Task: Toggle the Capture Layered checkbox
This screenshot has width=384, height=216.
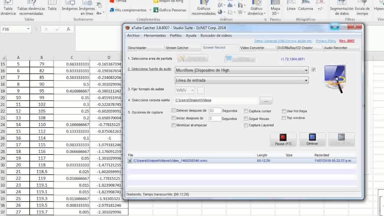Action: pos(246,125)
